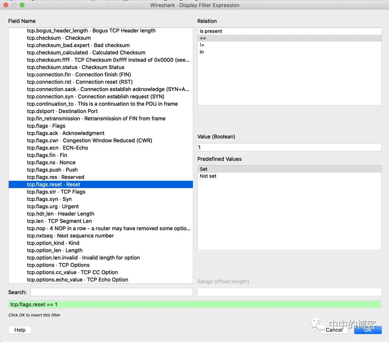
Task: Close the Display Filter Expression window
Action: click(6, 5)
